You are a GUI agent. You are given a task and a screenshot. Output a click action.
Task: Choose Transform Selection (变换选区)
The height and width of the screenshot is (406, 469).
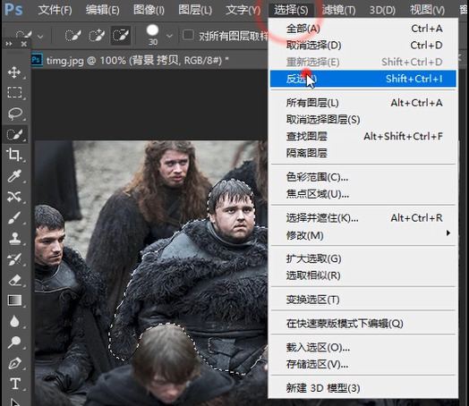[x=363, y=300]
